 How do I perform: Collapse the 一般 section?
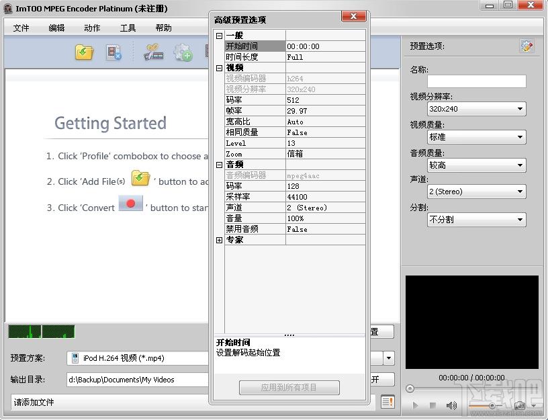(x=219, y=36)
